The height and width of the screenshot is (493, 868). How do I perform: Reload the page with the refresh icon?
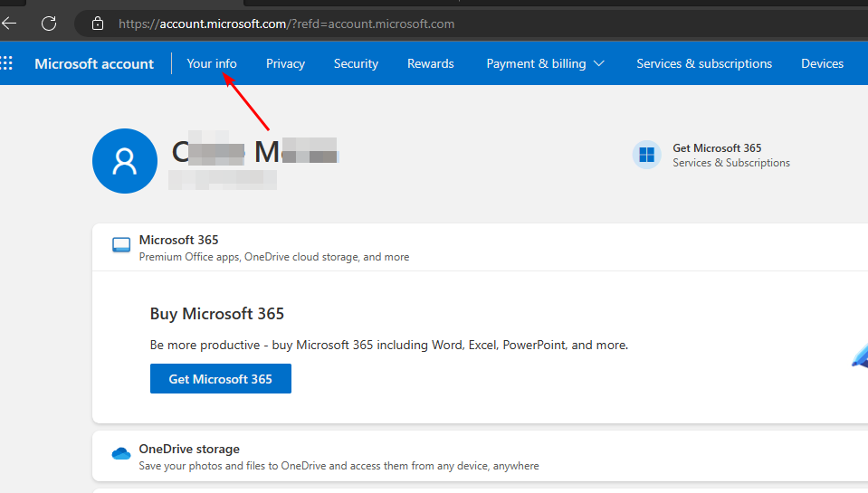tap(49, 24)
